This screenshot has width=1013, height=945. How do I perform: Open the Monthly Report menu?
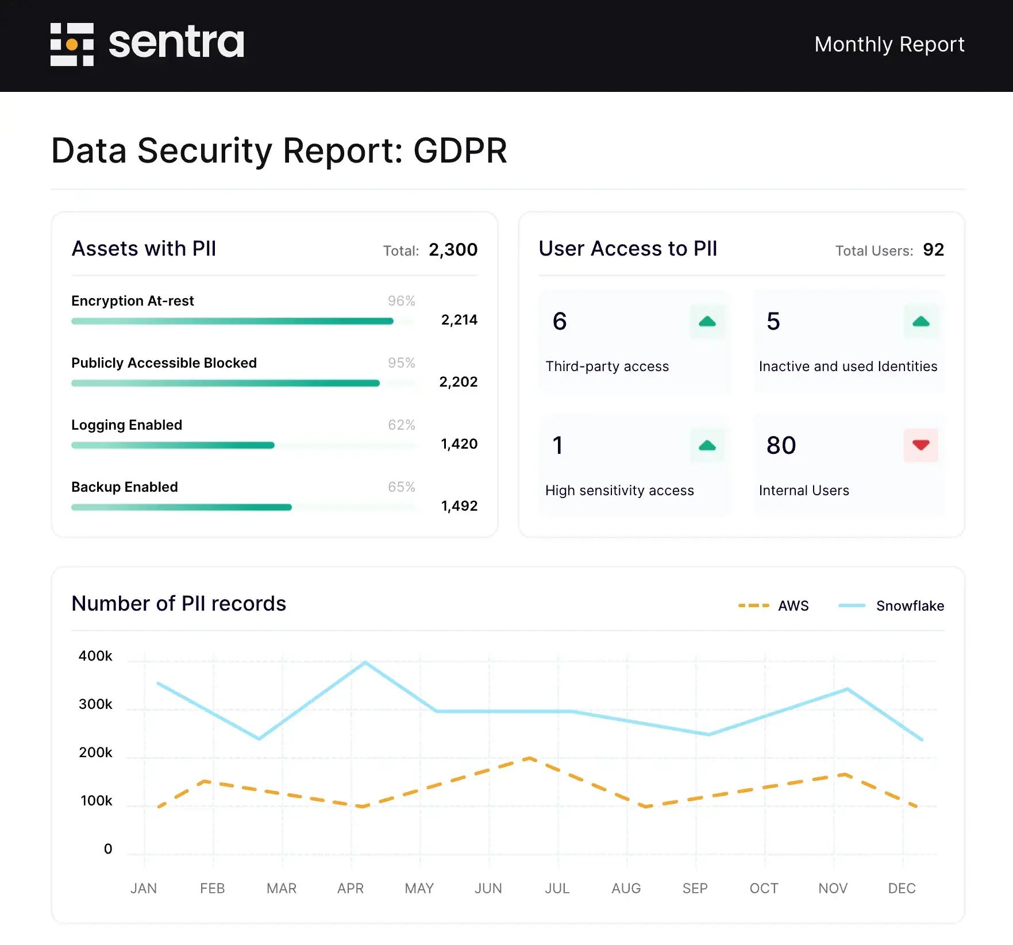(889, 44)
